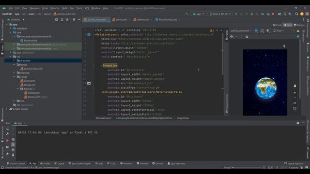
Task: Collapse the app module node
Action: click(x=7, y=25)
